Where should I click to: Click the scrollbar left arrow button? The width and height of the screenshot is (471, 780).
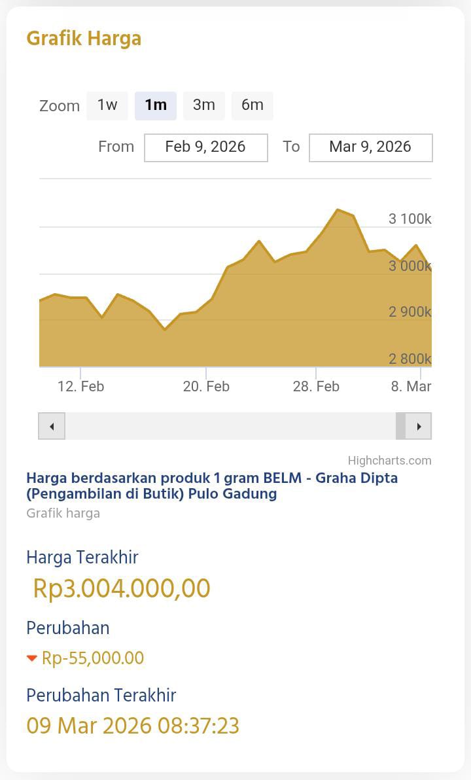52,427
